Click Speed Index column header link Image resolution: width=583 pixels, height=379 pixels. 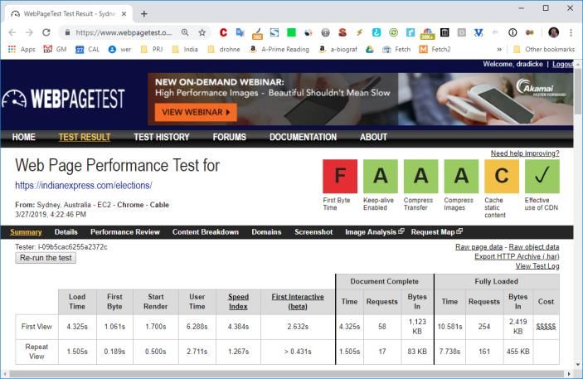238,302
